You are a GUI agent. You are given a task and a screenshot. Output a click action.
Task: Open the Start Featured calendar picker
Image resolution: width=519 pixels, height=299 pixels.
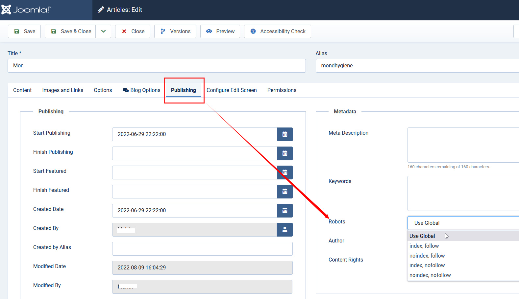pyautogui.click(x=284, y=172)
